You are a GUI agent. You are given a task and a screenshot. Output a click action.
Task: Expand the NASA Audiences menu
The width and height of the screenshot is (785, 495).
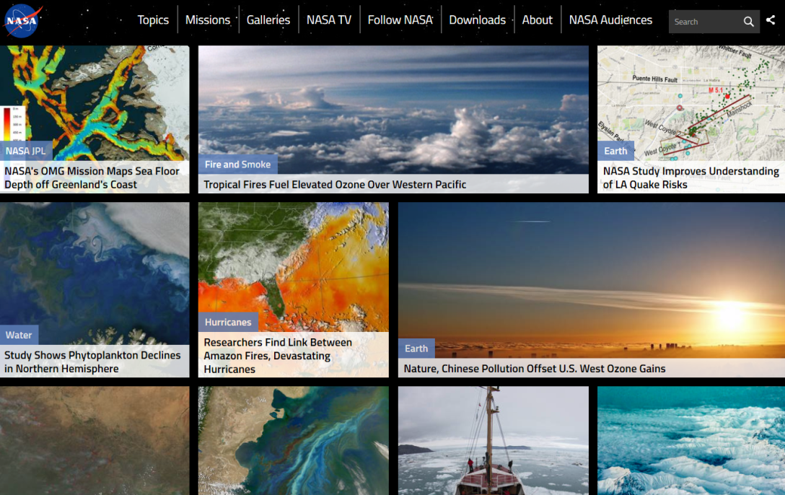[610, 20]
